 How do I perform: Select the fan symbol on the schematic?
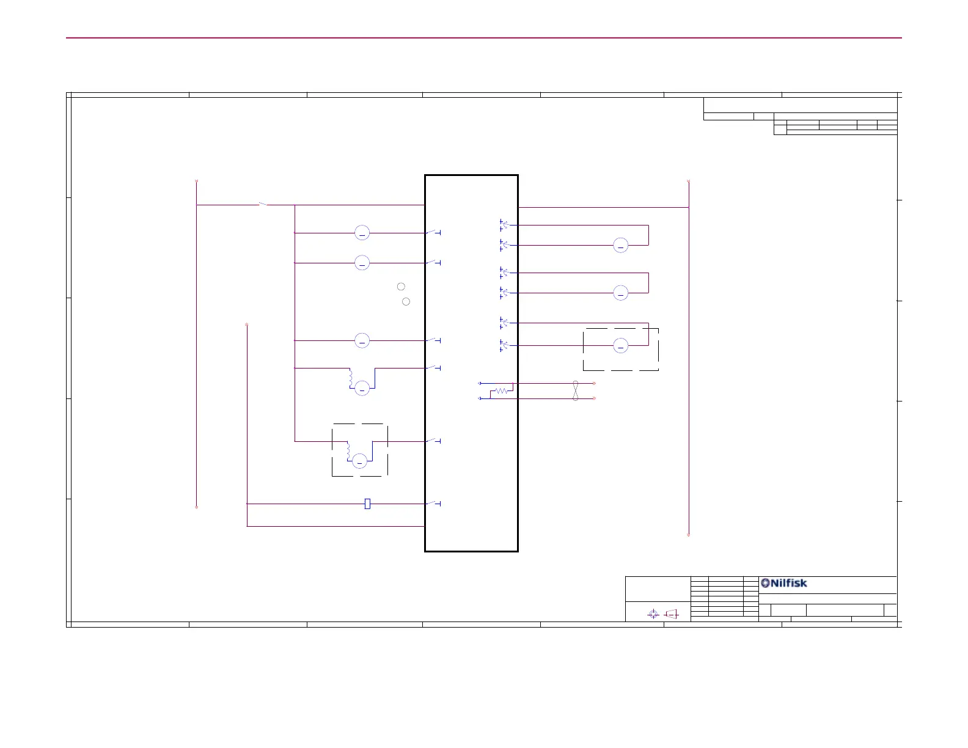coord(575,391)
